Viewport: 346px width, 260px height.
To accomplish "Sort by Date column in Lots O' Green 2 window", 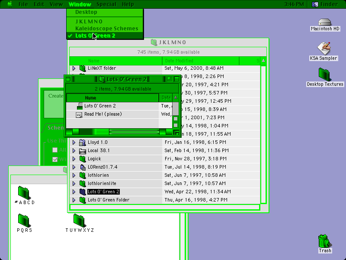I will coord(166,98).
